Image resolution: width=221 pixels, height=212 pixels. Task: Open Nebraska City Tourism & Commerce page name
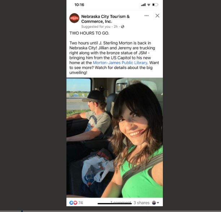(105, 19)
